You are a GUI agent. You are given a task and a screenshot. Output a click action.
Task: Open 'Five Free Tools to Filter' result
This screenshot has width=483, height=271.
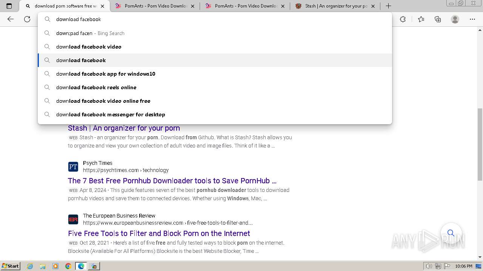[159, 233]
